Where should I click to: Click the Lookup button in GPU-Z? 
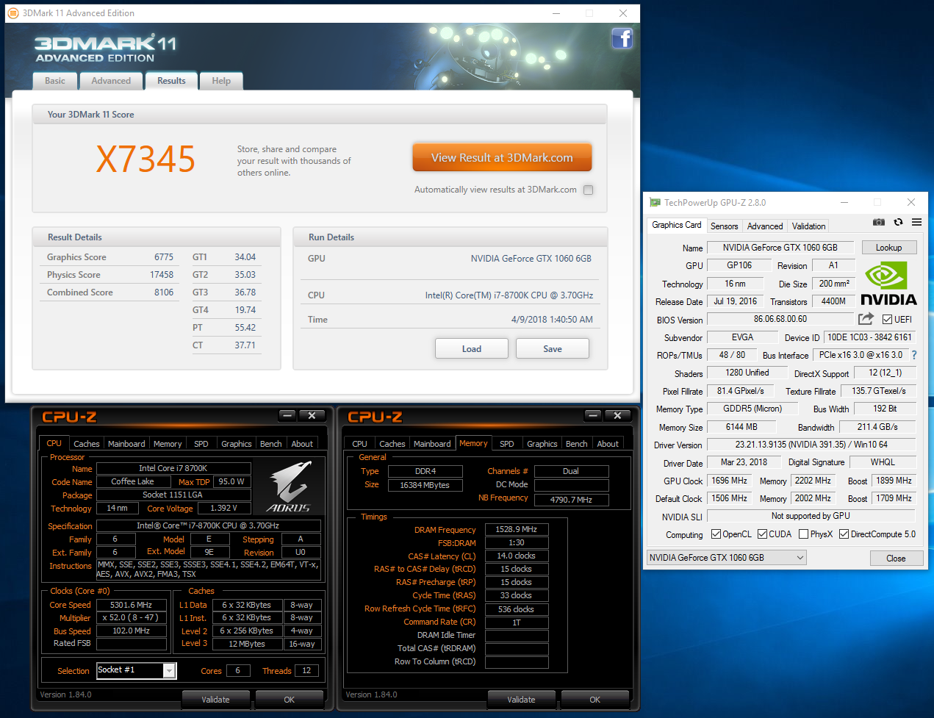pyautogui.click(x=888, y=248)
